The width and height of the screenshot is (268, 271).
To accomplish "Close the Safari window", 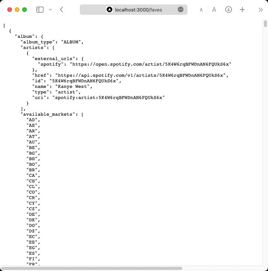I will 10,10.
